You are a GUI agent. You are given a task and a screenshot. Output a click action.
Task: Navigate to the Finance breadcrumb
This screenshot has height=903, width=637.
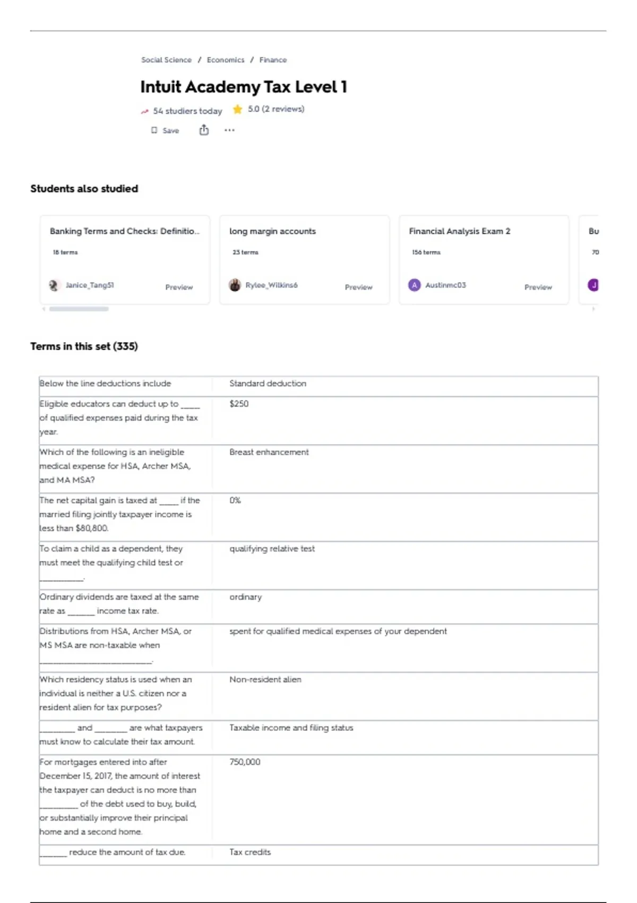[x=273, y=60]
